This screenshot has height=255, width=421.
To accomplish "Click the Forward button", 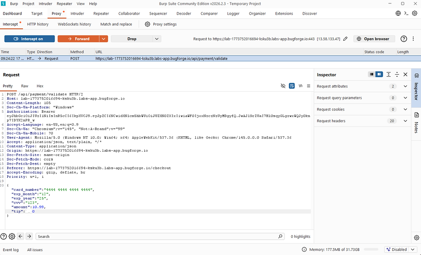I will 78,39.
